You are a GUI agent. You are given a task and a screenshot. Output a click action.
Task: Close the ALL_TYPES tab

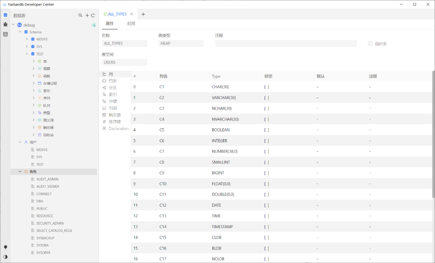(131, 14)
